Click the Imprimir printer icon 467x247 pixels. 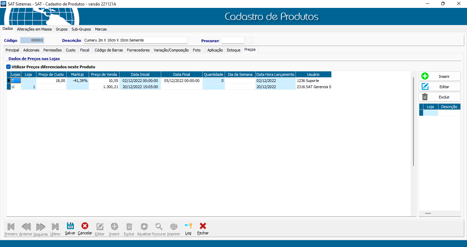174,226
